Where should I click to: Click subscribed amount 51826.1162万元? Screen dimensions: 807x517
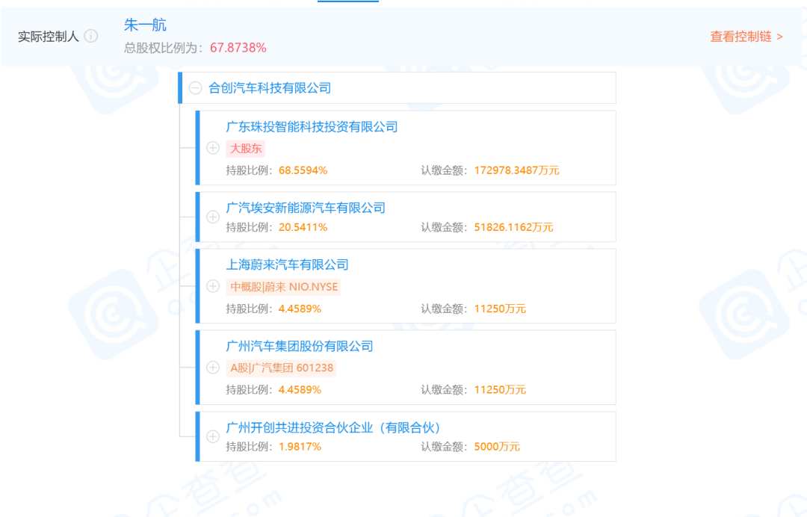(x=513, y=227)
